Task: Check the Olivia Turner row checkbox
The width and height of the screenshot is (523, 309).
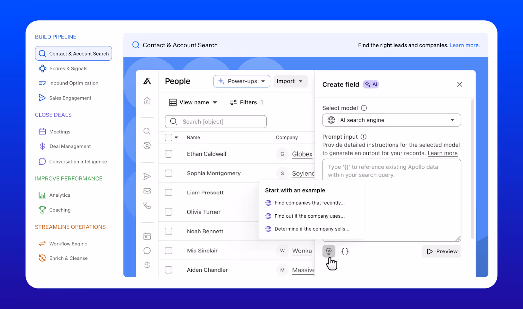Action: click(169, 212)
